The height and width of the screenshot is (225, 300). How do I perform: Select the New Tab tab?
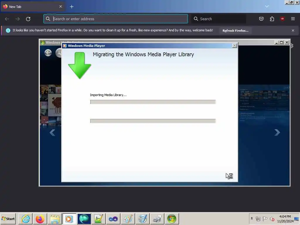tap(33, 6)
